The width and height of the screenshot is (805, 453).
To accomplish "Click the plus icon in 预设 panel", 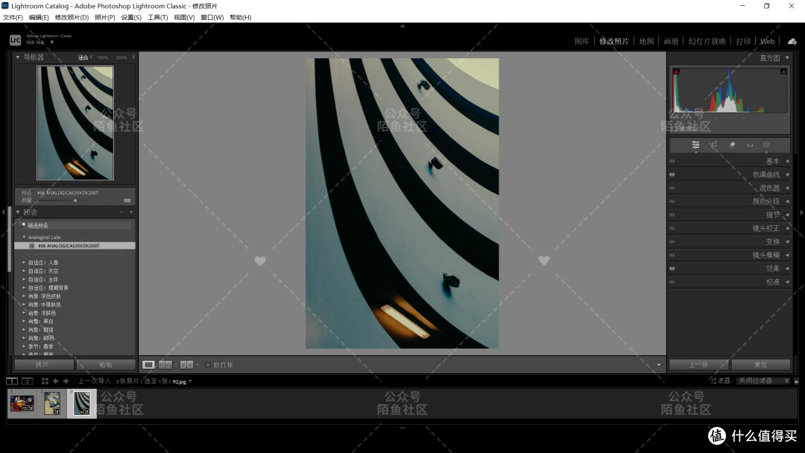I will pyautogui.click(x=131, y=212).
